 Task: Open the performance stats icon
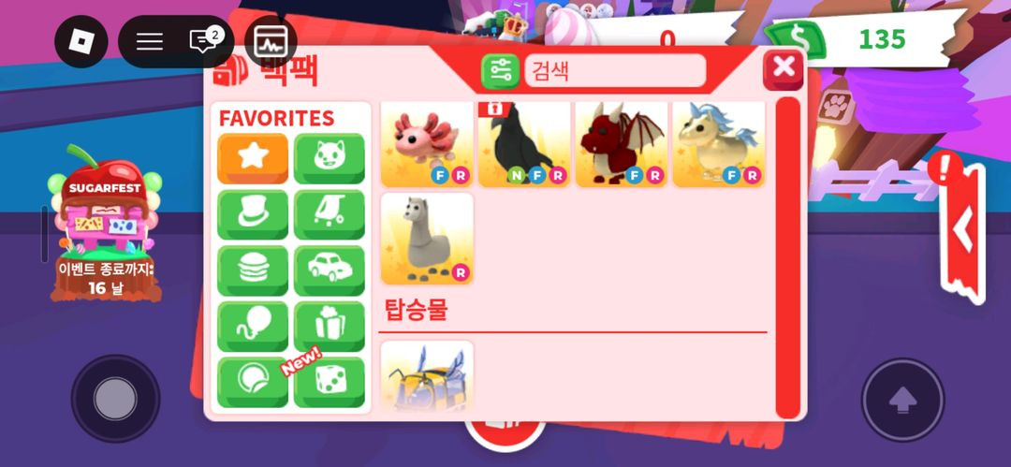[x=271, y=41]
